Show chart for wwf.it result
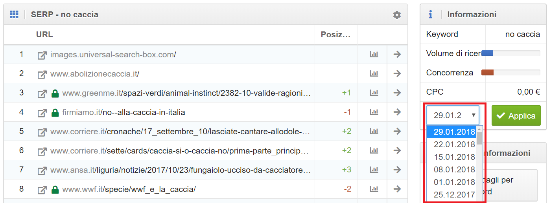Screen dimensions: 551x203 pos(374,189)
